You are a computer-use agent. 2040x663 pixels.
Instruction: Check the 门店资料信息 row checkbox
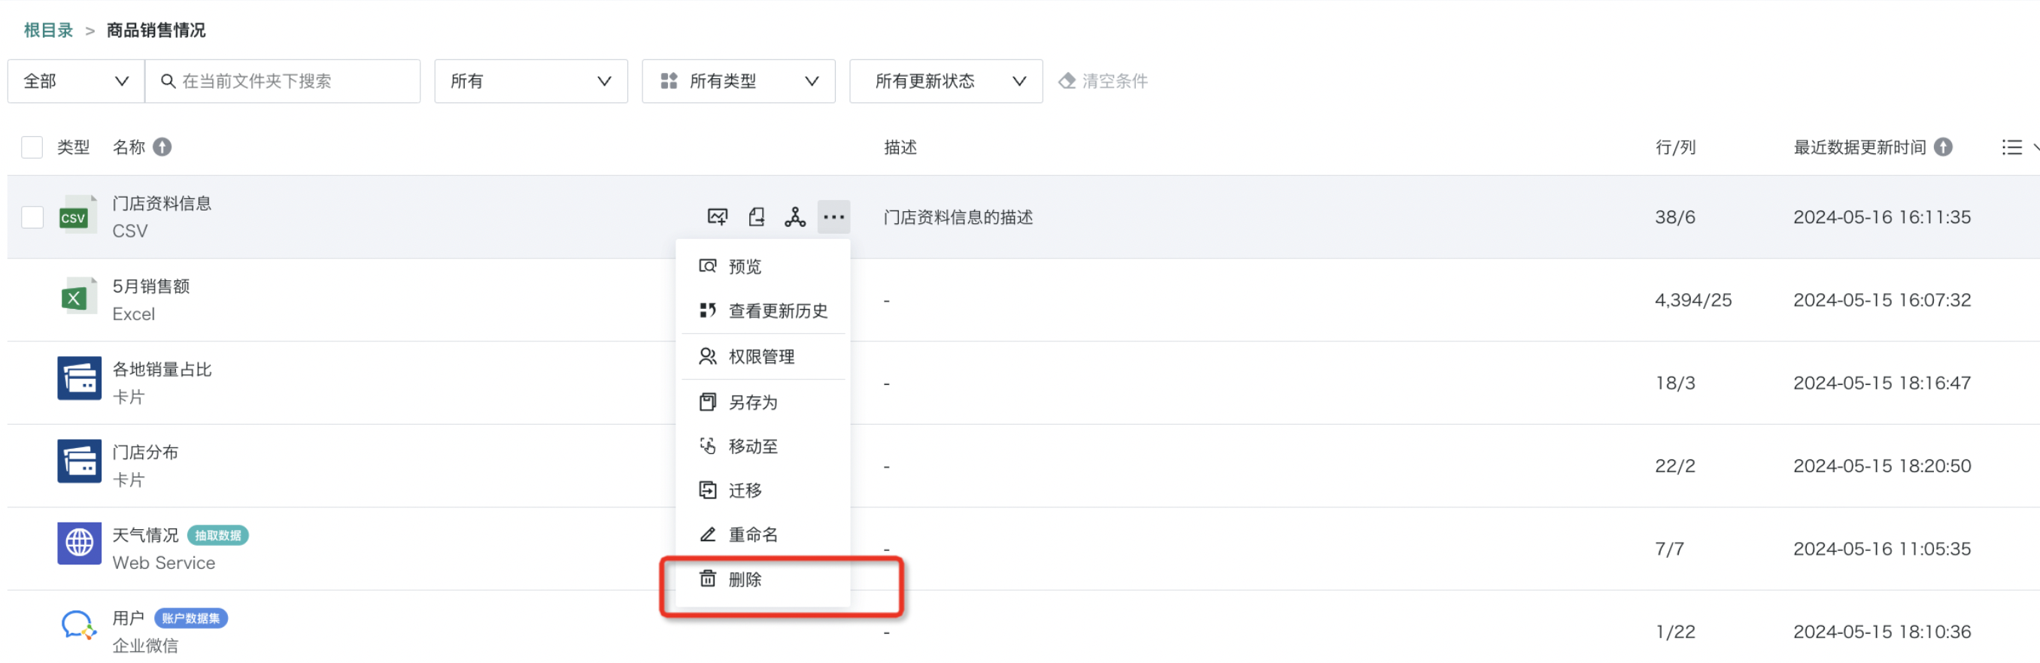click(32, 216)
